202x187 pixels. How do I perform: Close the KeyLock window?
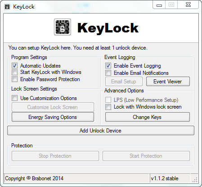[188, 5]
